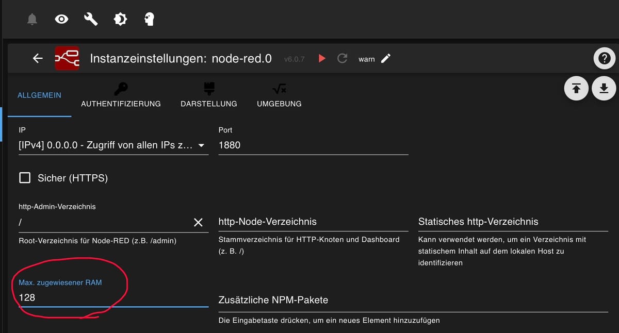Restart instance with the reload icon

[x=342, y=58]
